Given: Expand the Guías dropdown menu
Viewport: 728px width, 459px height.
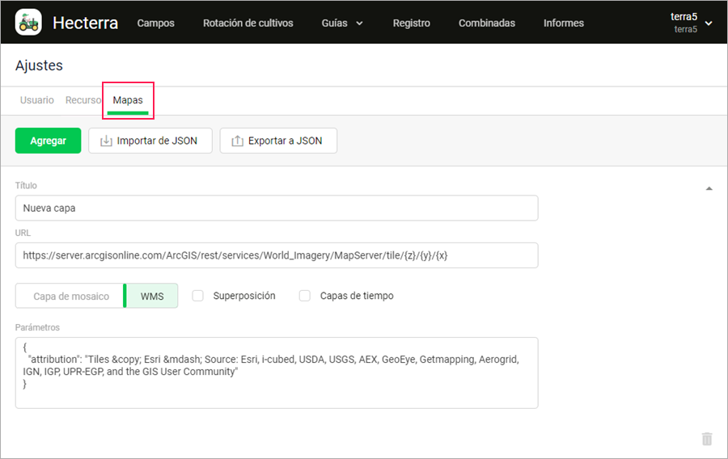Looking at the screenshot, I should 342,23.
